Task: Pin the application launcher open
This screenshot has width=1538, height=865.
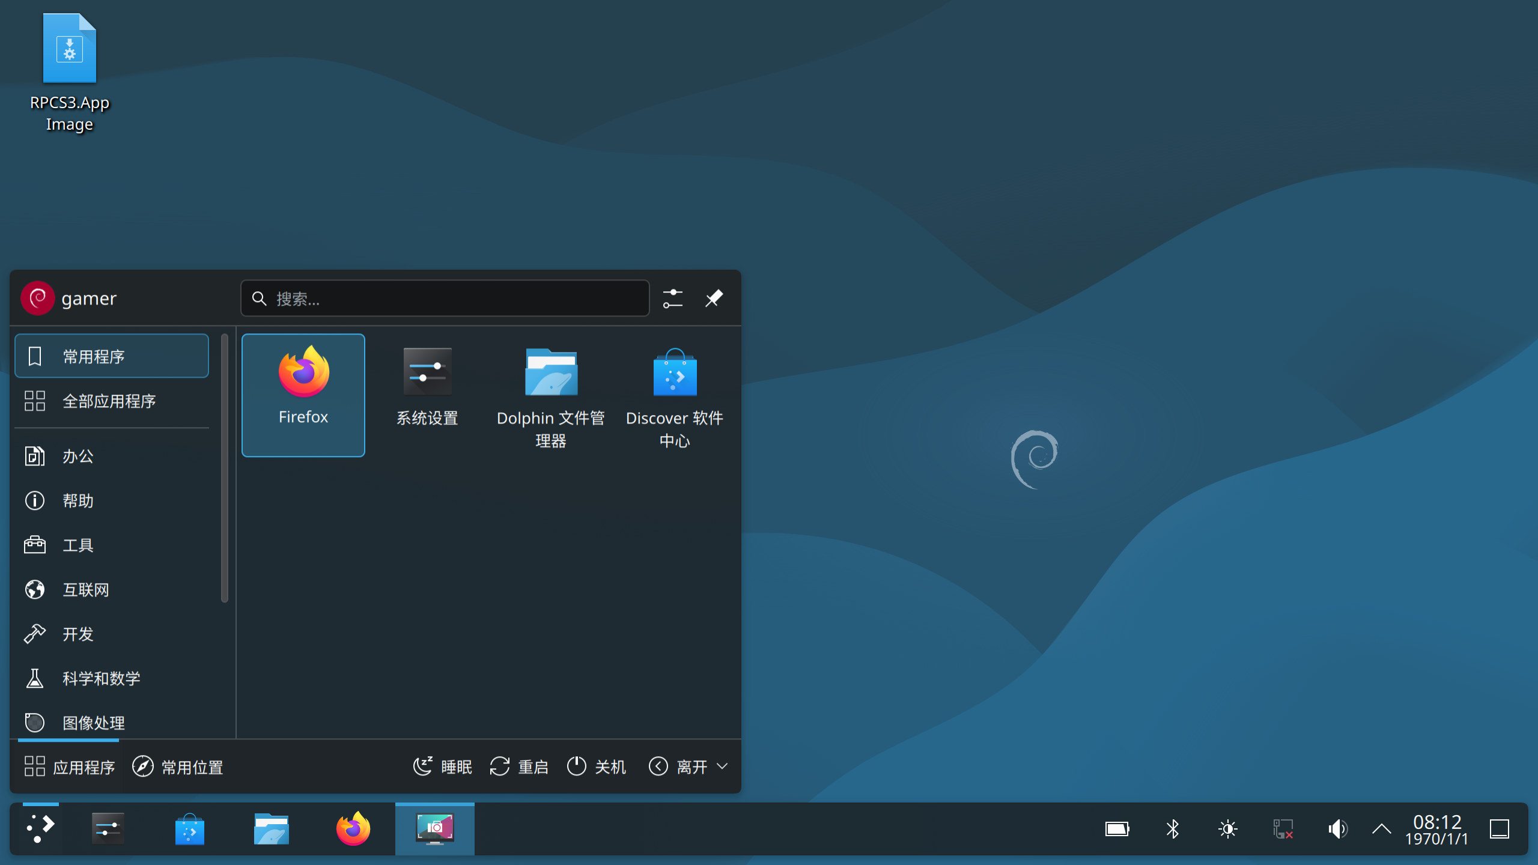Action: pos(714,298)
